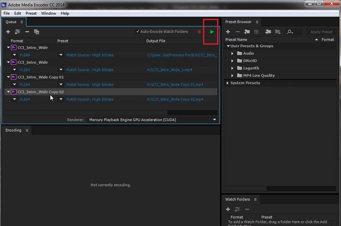Viewport: 341px width, 226px height.
Task: Open preset dropdown for CCI_Intro_Wide Copy 01
Action: point(61,84)
